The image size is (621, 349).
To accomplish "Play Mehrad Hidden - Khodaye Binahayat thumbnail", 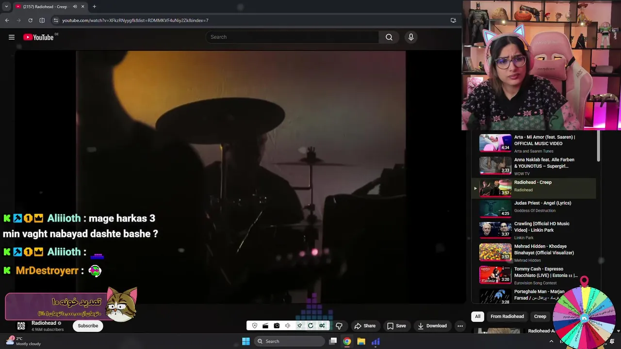I will point(495,253).
